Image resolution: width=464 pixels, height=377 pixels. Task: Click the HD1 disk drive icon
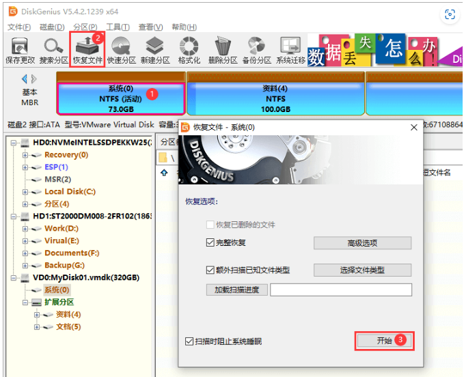[x=25, y=217]
